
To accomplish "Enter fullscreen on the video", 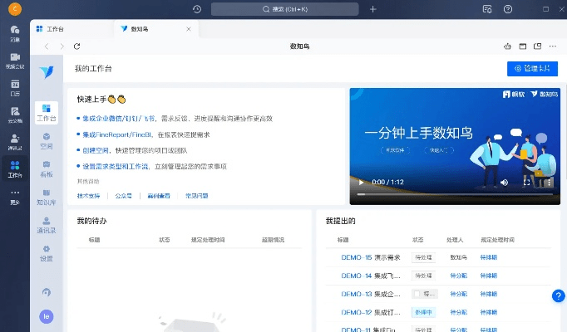I will pos(526,183).
